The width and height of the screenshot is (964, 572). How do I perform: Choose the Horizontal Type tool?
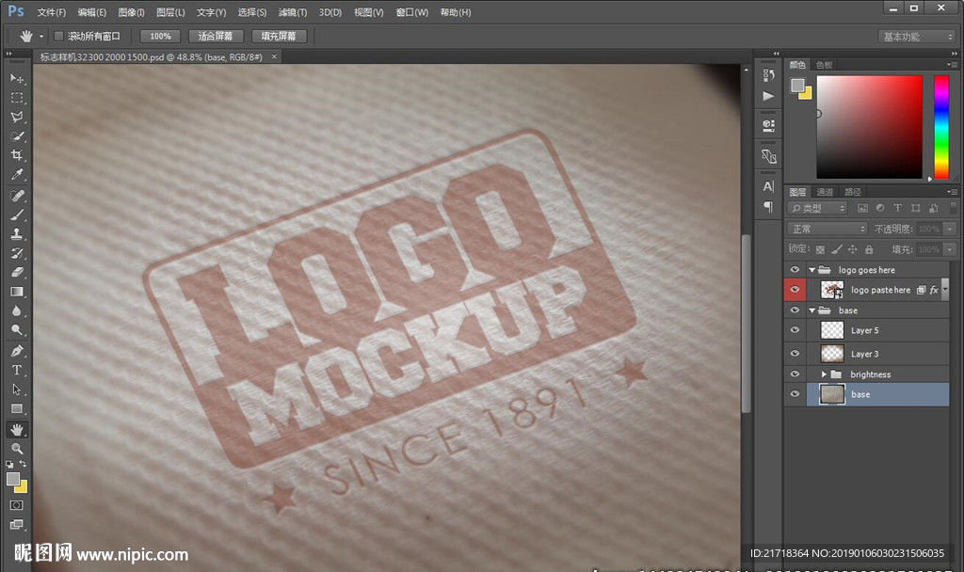point(17,370)
